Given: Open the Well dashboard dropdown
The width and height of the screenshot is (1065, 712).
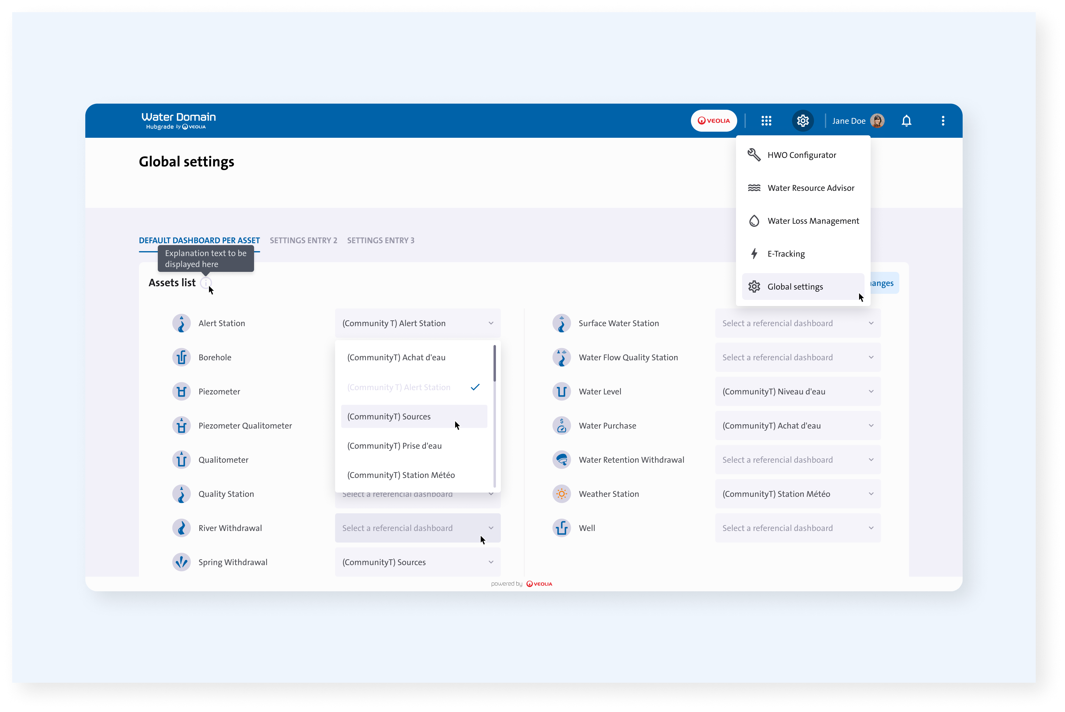Looking at the screenshot, I should [798, 528].
